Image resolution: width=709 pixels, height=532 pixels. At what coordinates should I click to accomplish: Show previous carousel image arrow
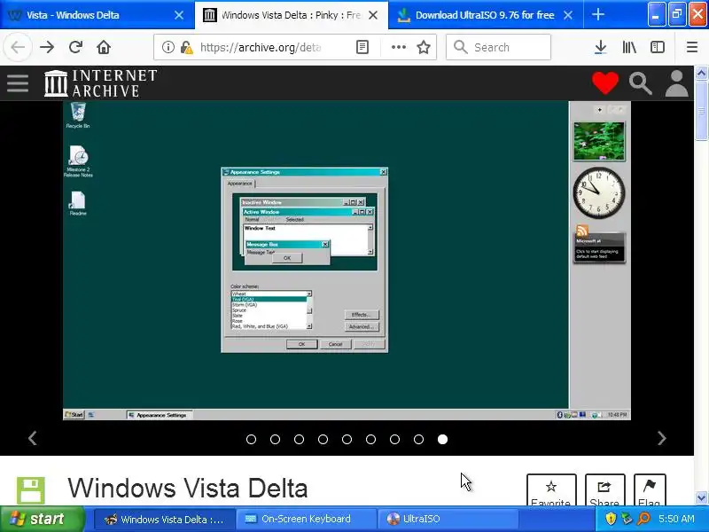point(33,438)
